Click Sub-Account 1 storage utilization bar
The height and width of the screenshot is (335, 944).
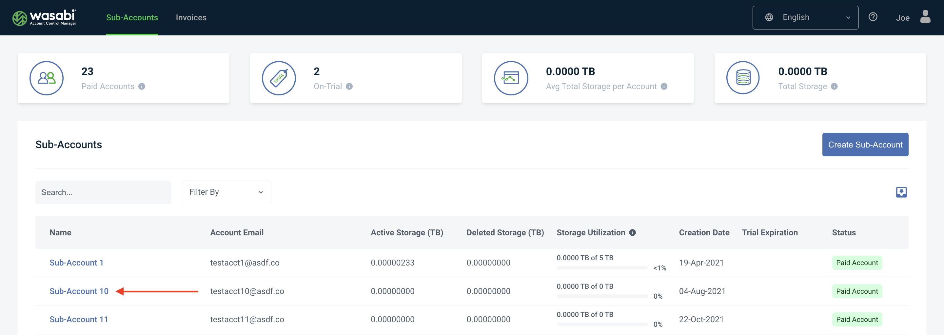tap(602, 268)
